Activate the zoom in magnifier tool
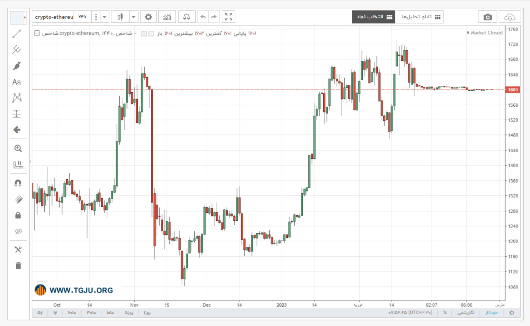 coord(18,148)
